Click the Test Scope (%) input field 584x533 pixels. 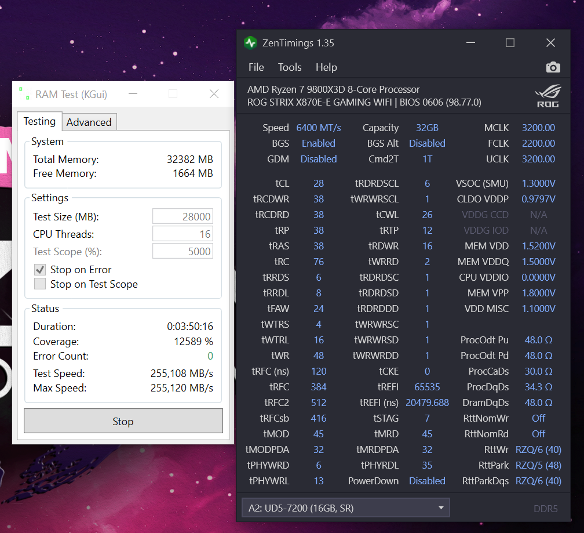coord(183,252)
